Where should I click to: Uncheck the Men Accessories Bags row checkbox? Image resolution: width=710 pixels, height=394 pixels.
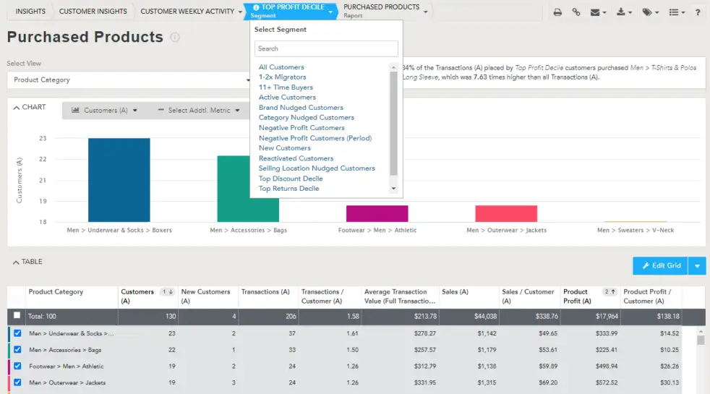point(17,349)
